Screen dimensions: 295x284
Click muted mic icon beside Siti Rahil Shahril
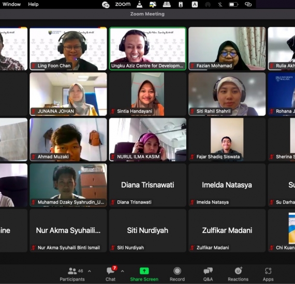tap(193, 111)
